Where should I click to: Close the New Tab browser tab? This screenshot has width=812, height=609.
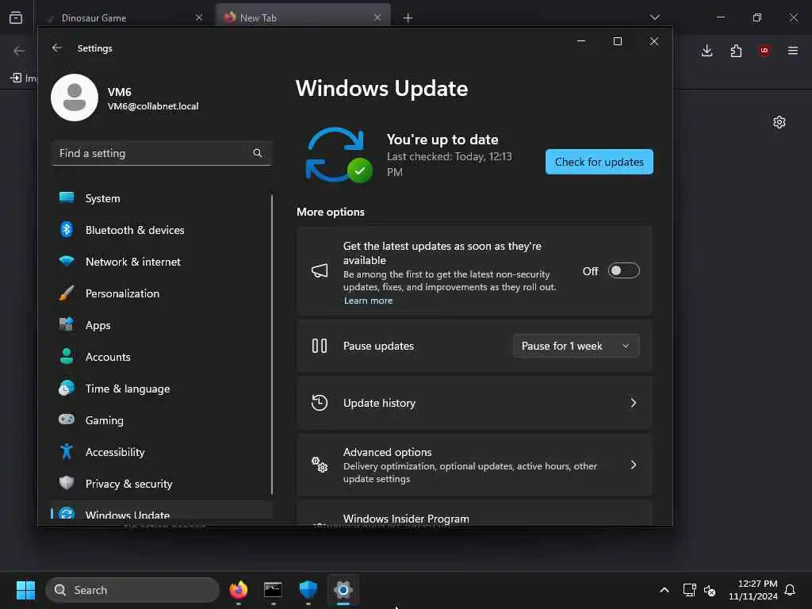[x=377, y=17]
